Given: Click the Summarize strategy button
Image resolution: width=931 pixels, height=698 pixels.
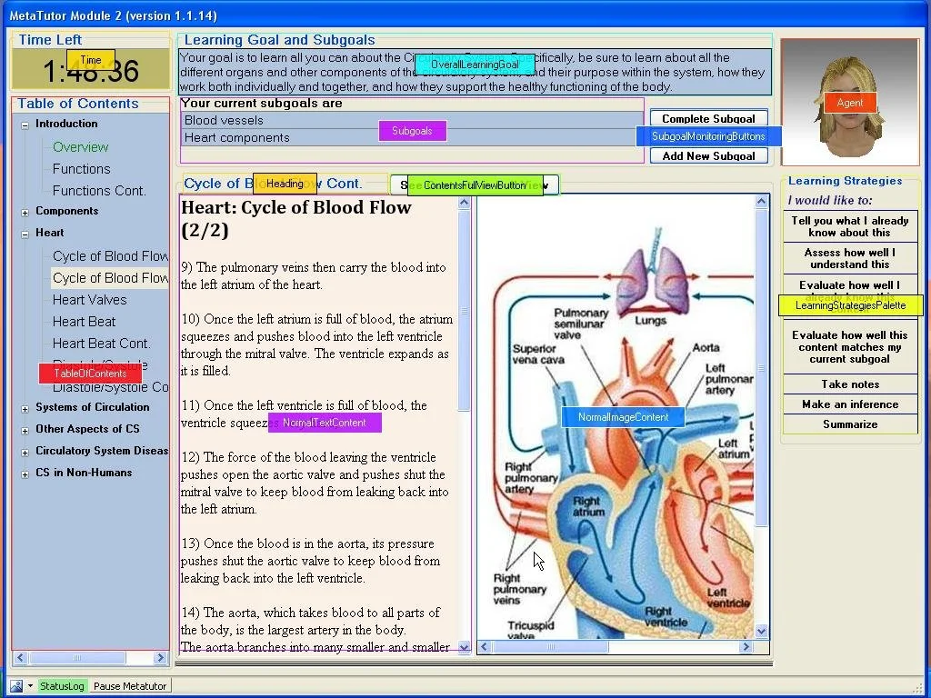Looking at the screenshot, I should (850, 424).
